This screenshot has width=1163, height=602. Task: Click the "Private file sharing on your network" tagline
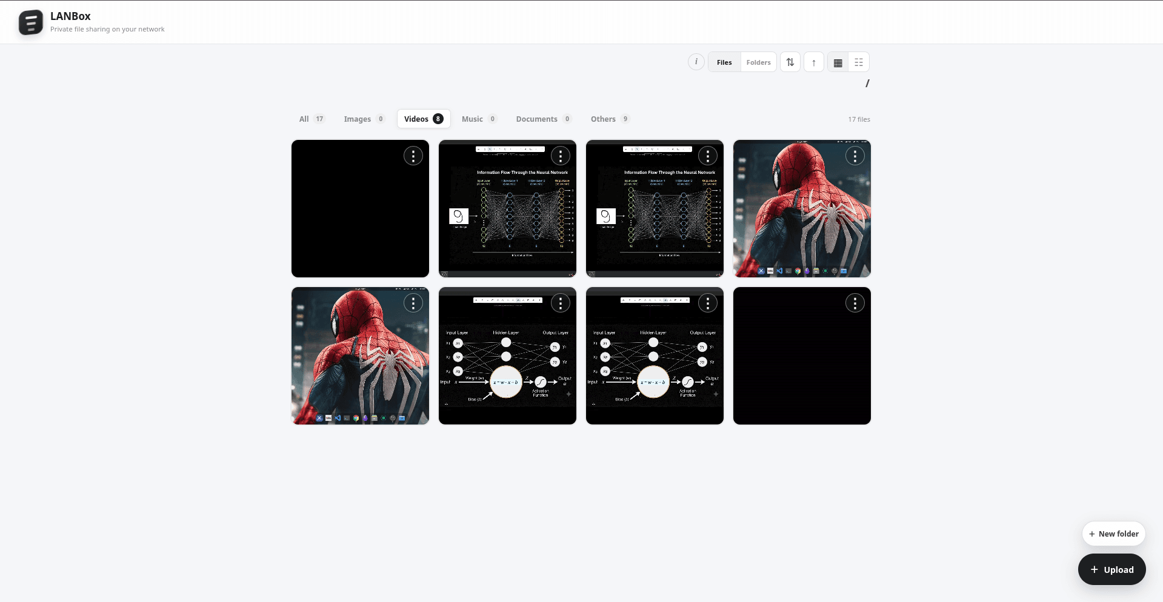(x=107, y=29)
